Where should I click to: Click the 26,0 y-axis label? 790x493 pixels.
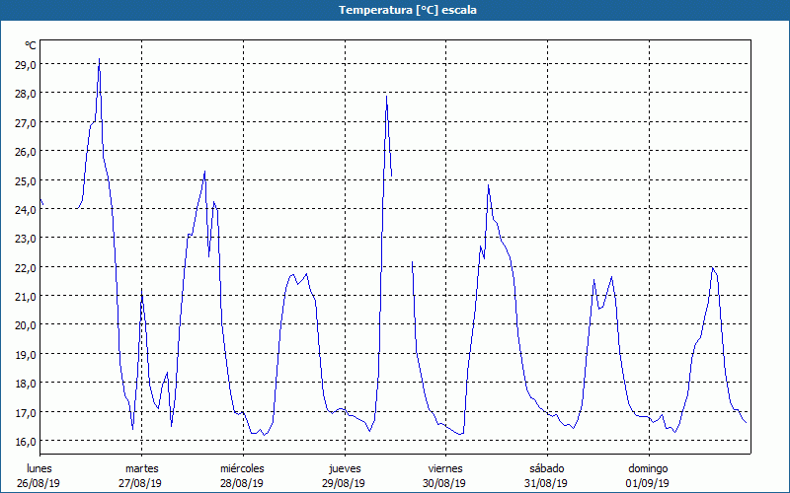[24, 152]
